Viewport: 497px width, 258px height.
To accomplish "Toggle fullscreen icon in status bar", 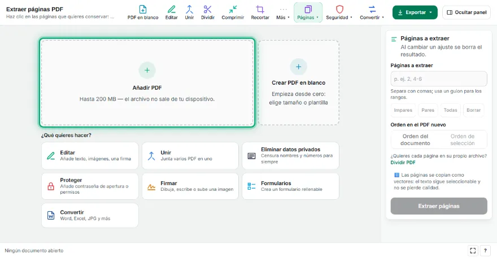I will pos(473,251).
